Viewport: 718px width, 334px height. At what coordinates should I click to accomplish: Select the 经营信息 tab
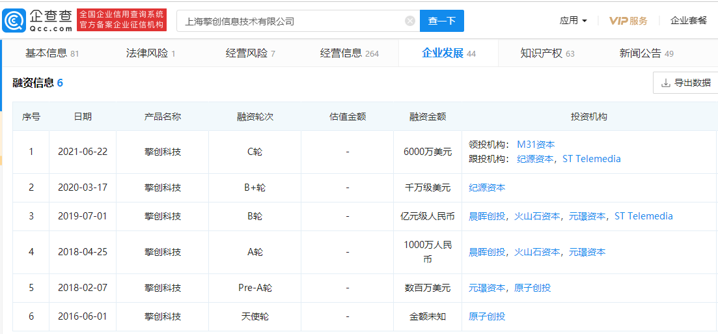click(x=349, y=53)
